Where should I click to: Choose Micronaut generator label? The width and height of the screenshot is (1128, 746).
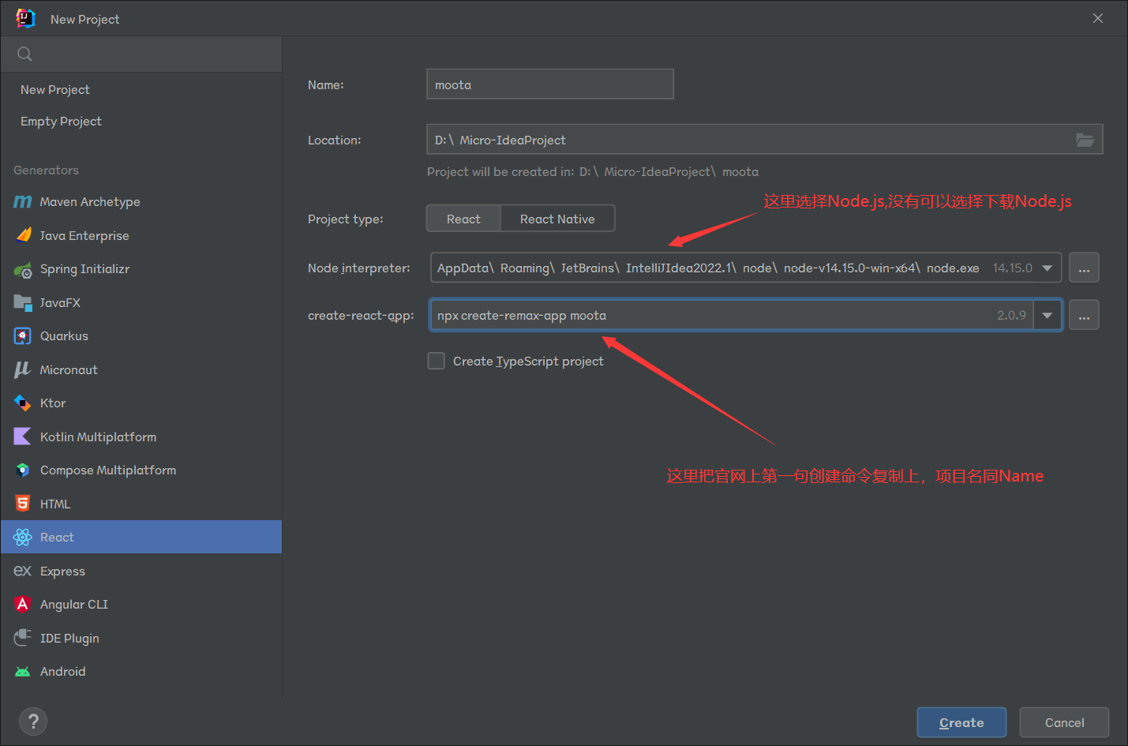(69, 369)
